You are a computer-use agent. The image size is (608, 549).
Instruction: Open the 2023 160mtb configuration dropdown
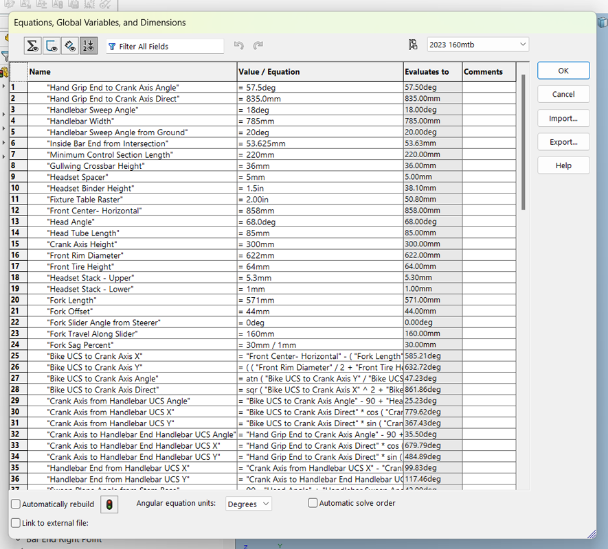click(477, 45)
